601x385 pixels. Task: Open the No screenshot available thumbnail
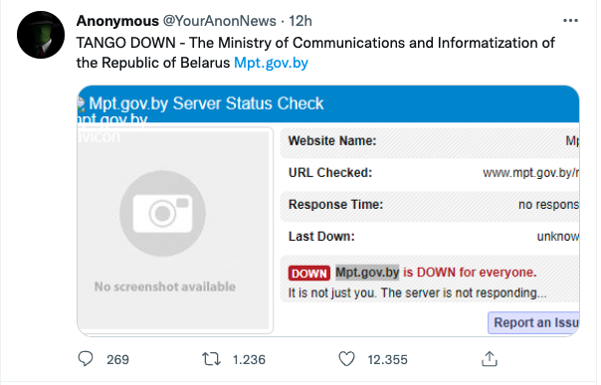point(175,230)
